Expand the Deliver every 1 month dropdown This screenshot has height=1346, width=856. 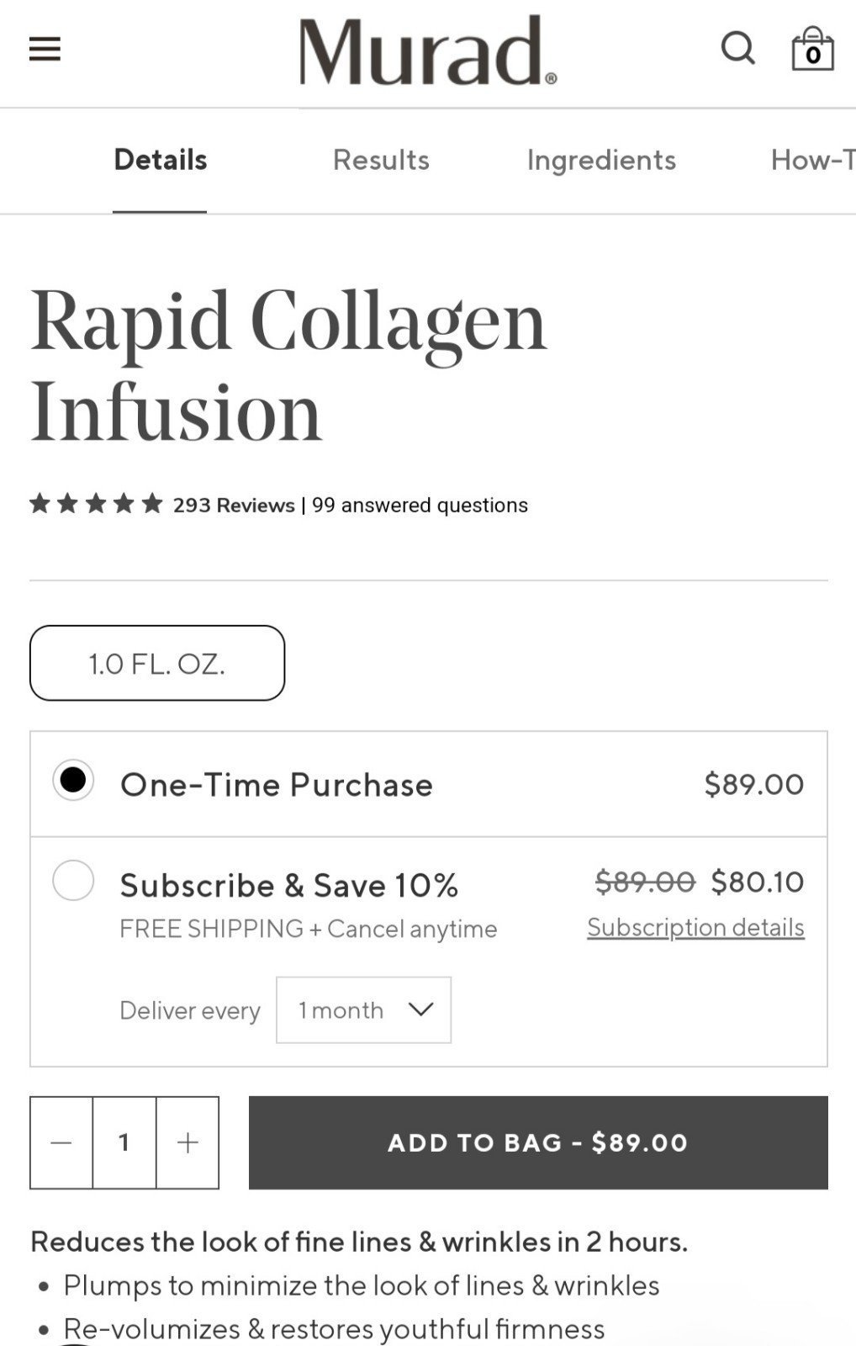coord(363,1010)
